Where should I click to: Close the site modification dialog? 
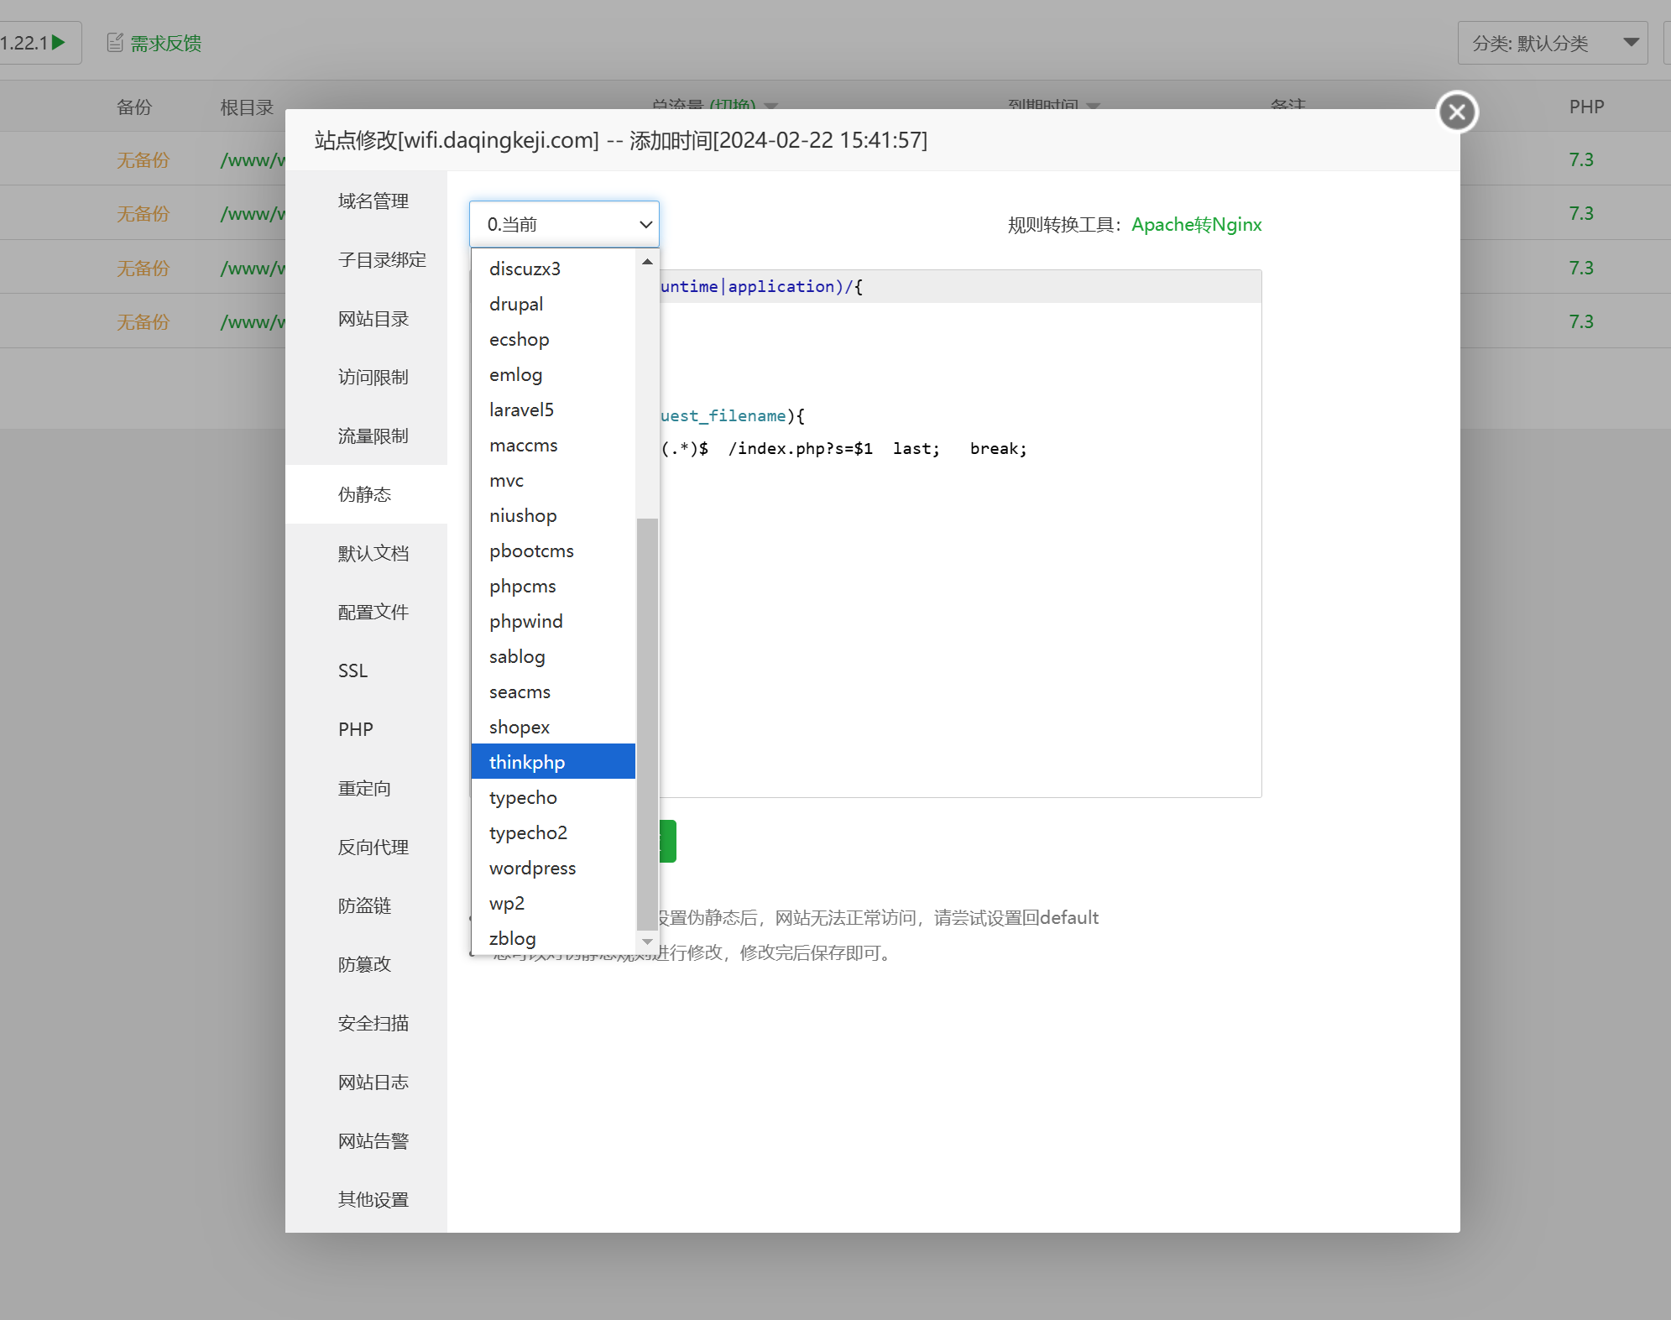click(x=1457, y=112)
